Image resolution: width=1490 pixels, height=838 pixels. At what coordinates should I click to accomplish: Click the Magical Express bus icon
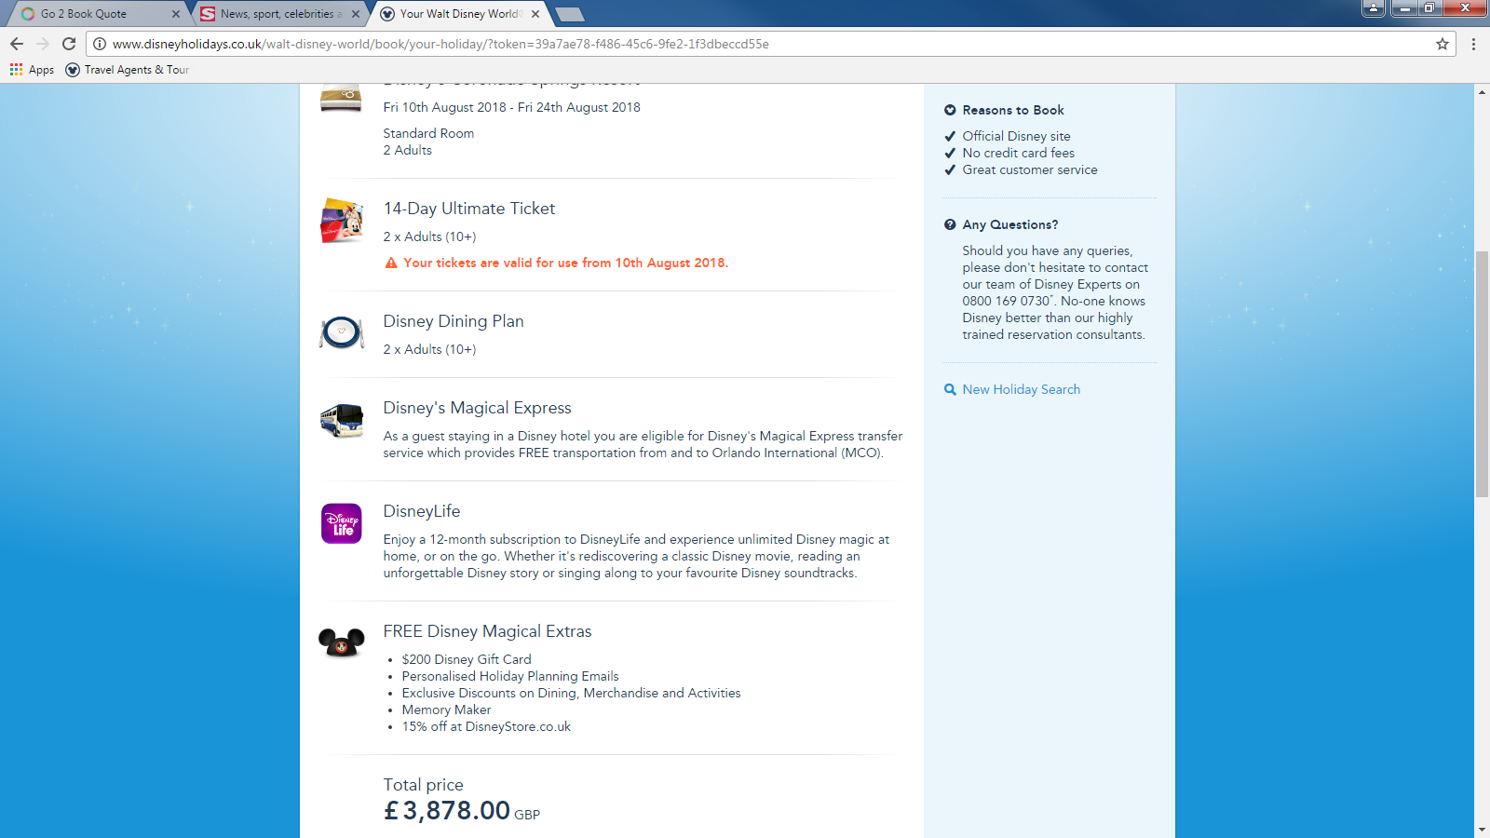tap(342, 421)
